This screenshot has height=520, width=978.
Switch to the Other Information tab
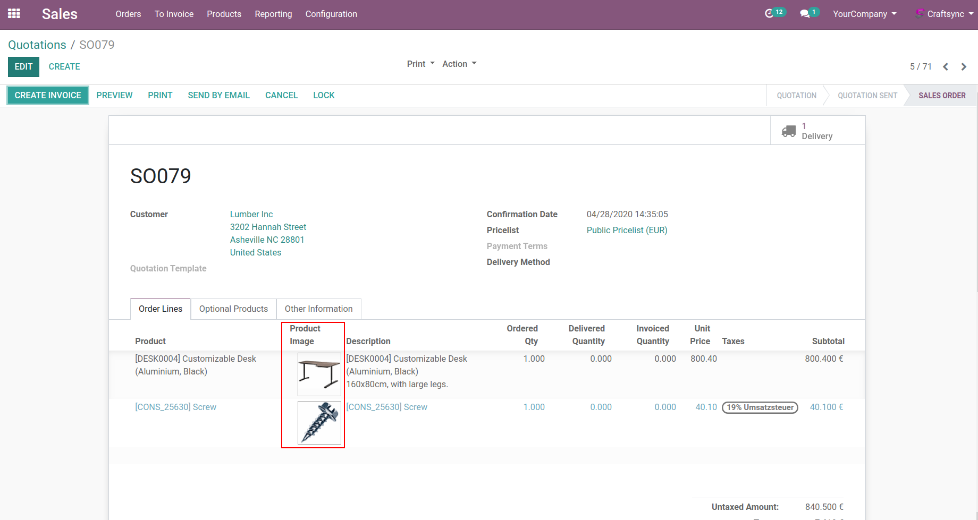coord(318,309)
